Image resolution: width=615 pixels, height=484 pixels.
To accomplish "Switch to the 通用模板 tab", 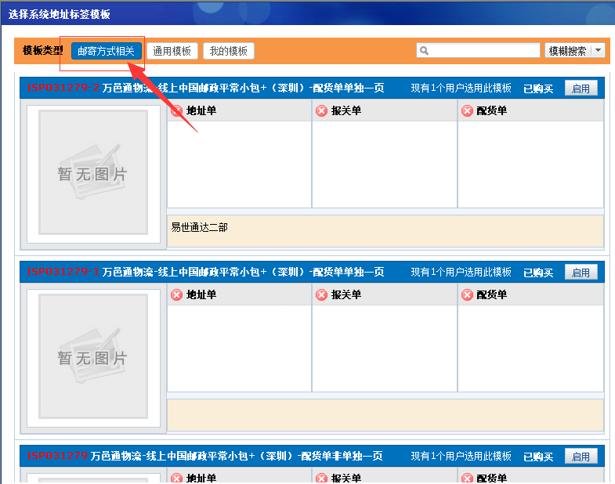I will coord(172,51).
